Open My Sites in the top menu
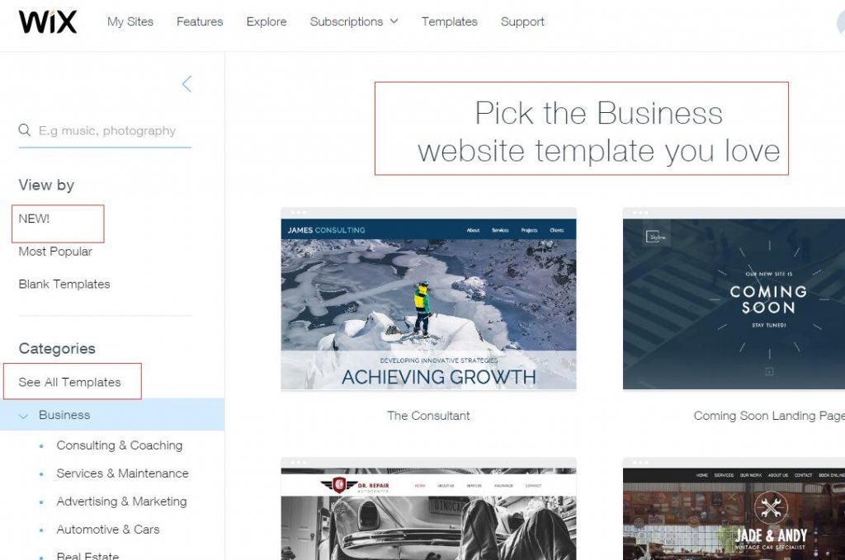The width and height of the screenshot is (845, 560). coord(130,21)
